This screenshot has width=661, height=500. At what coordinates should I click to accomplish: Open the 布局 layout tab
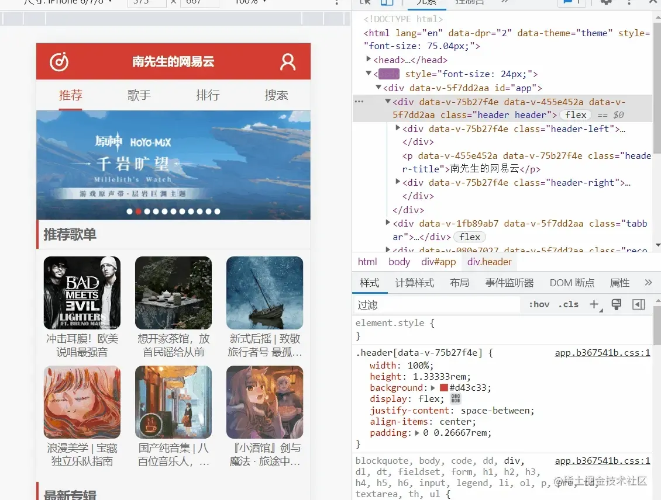tap(460, 283)
